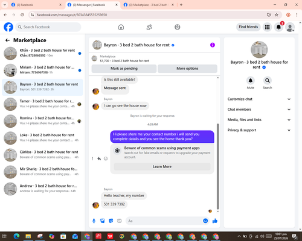
Task: Click the message 'I can go see the house now'
Action: [125, 105]
